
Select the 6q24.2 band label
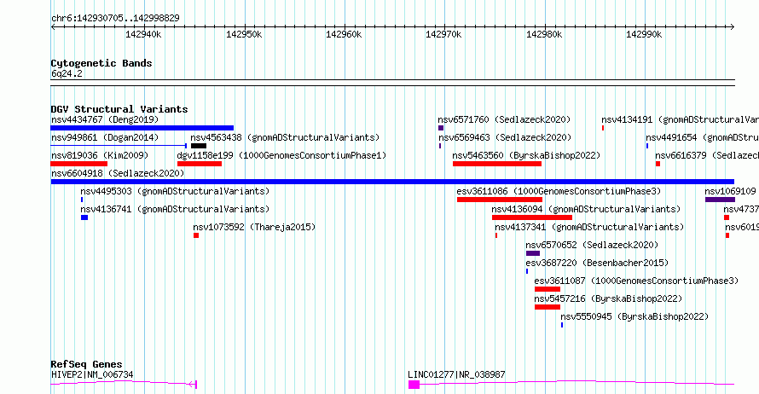pyautogui.click(x=67, y=74)
